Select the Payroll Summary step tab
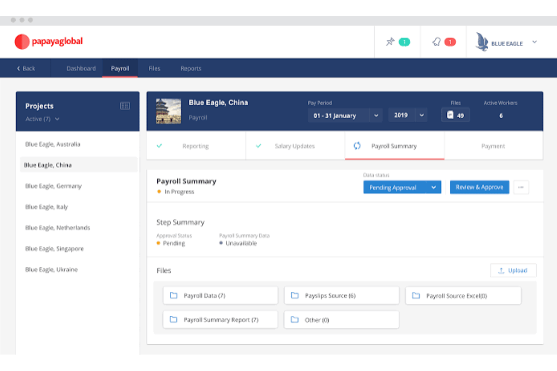The image size is (557, 371). [394, 146]
